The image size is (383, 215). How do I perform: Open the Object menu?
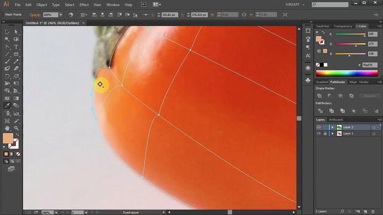coord(41,5)
